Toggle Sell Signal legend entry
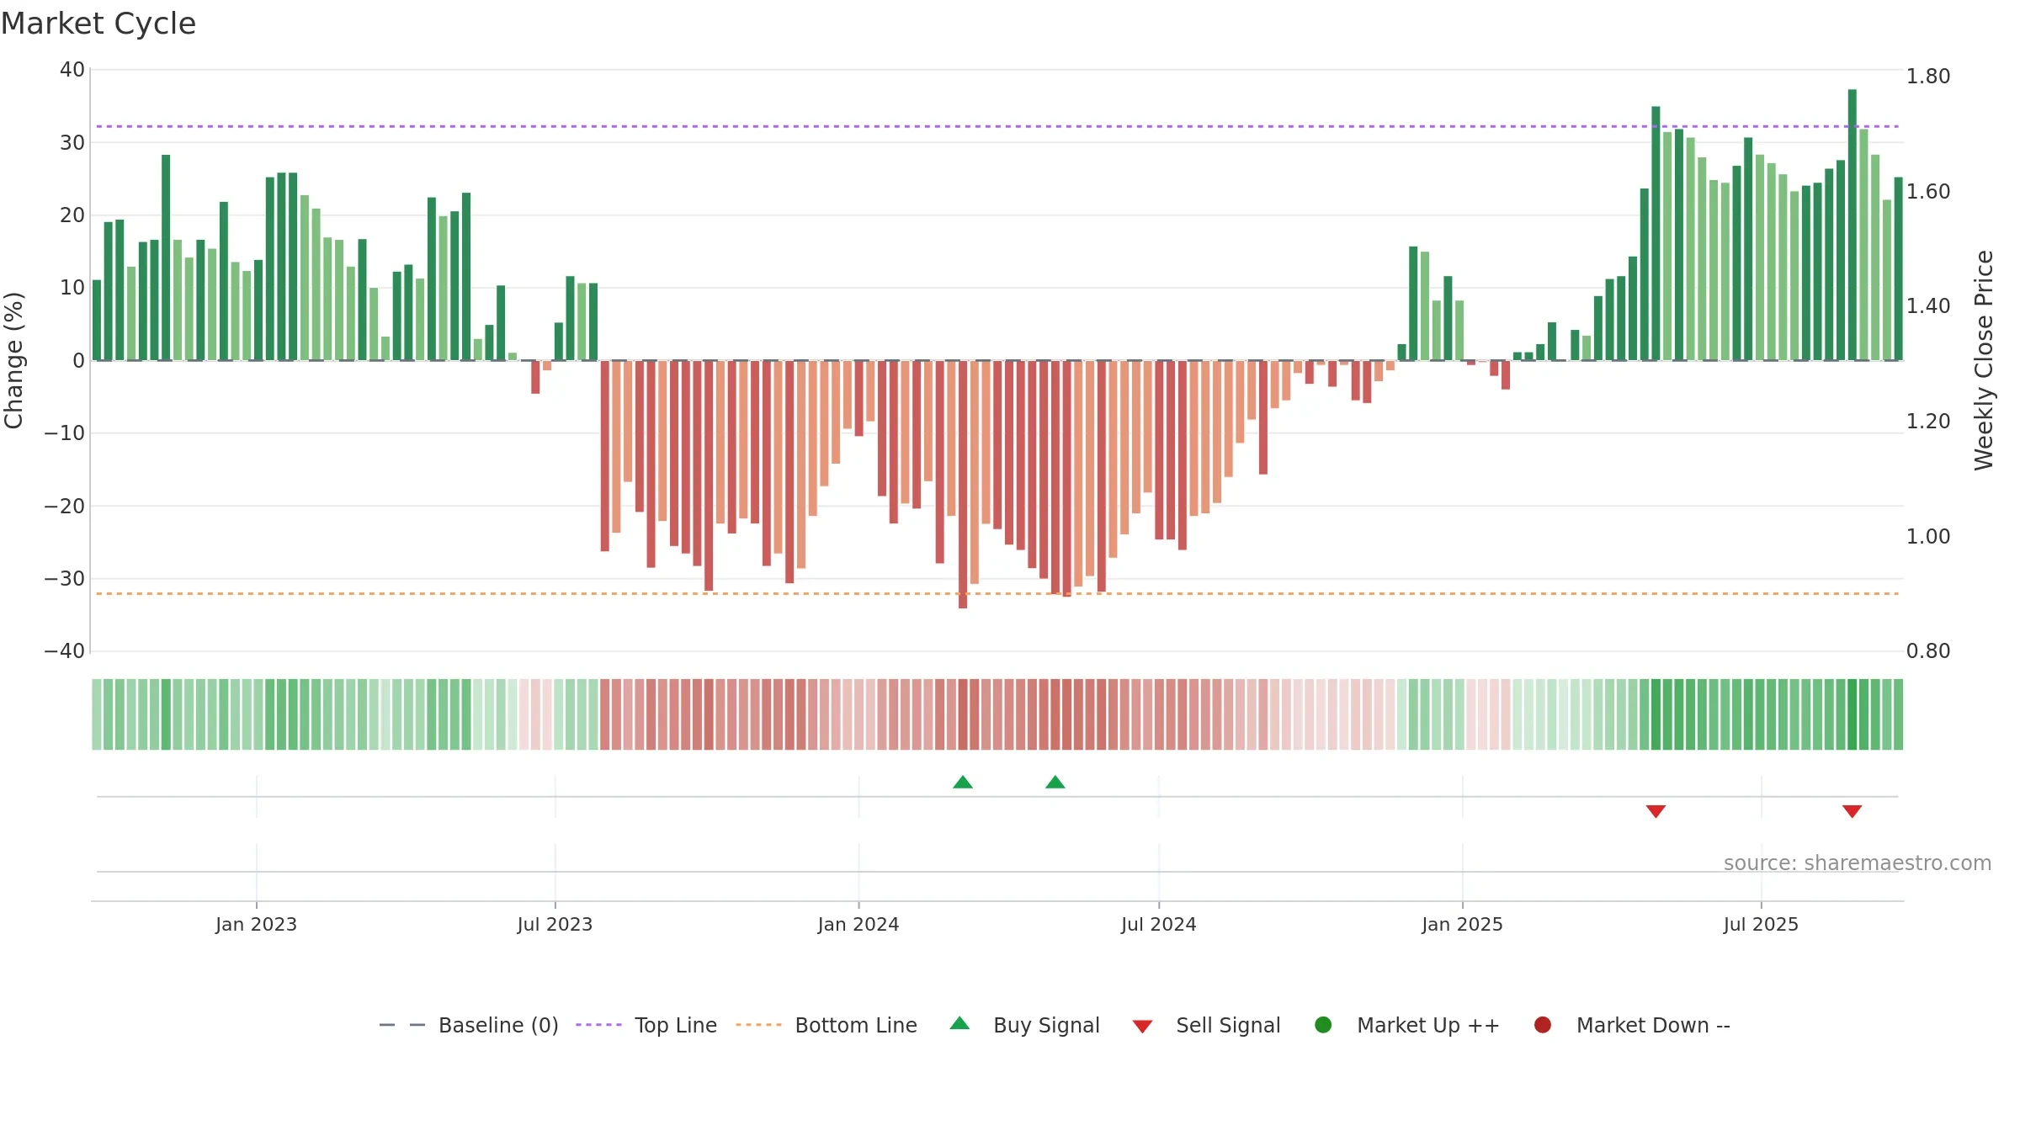The width and height of the screenshot is (2020, 1136). coord(1206,1025)
